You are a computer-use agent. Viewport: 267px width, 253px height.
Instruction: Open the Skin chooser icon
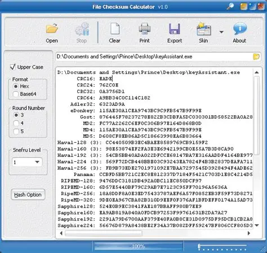[203, 29]
